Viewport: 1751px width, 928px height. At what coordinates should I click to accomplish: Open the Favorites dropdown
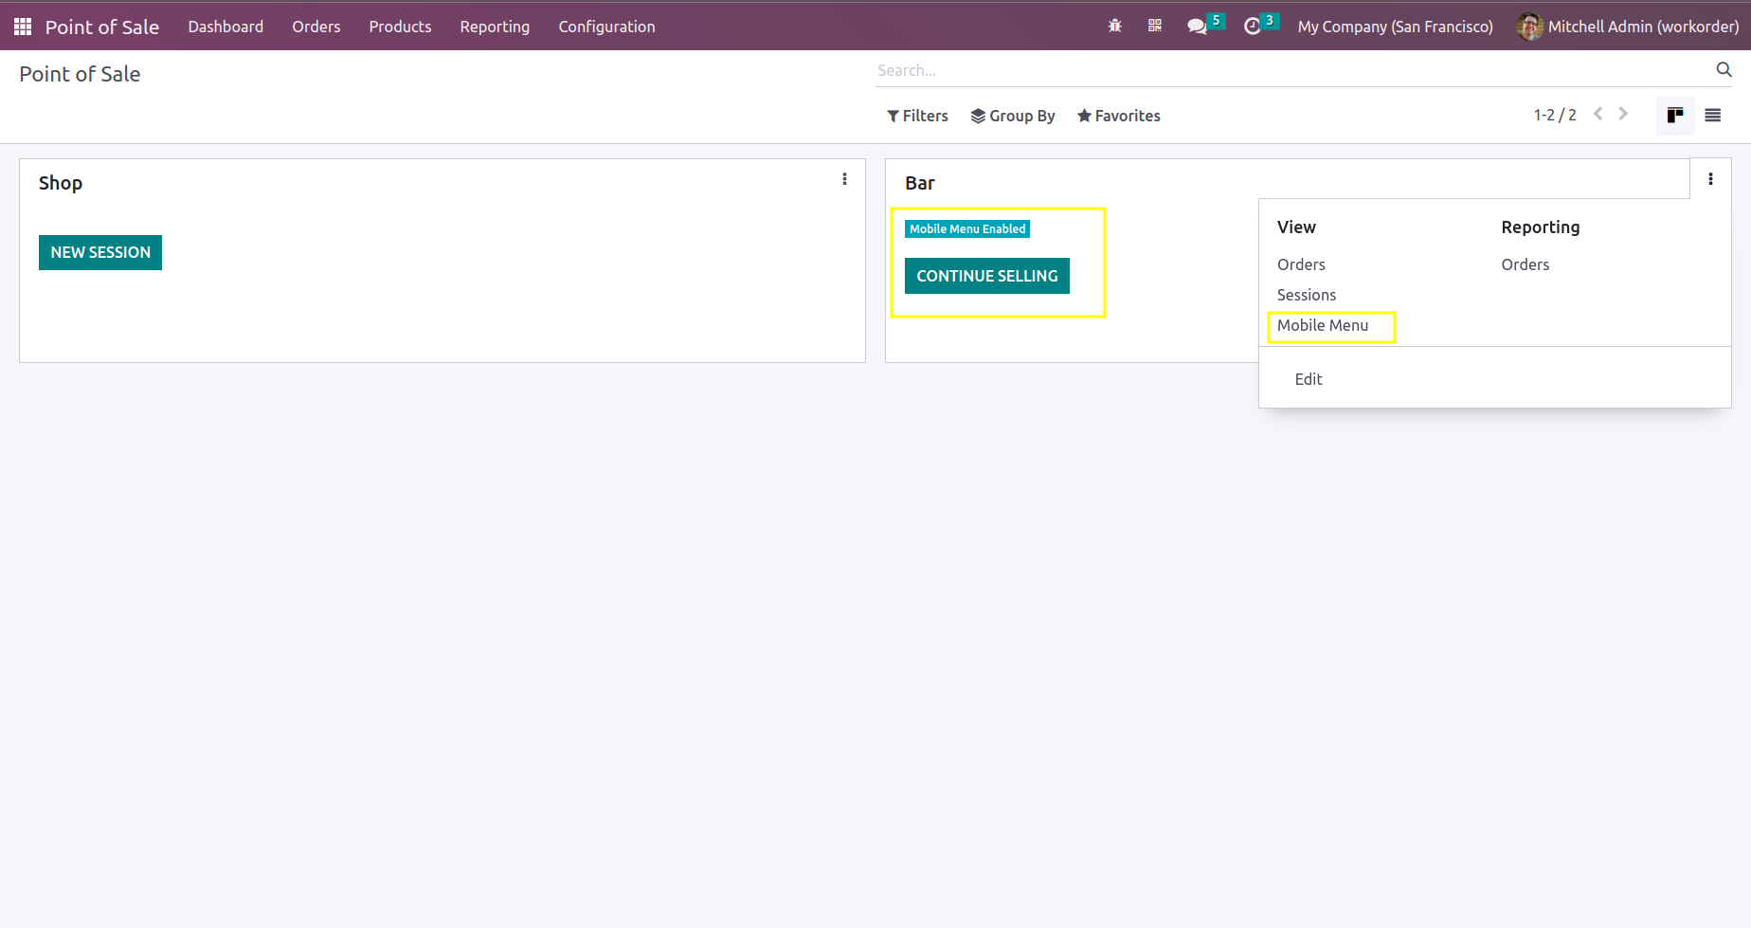tap(1119, 116)
